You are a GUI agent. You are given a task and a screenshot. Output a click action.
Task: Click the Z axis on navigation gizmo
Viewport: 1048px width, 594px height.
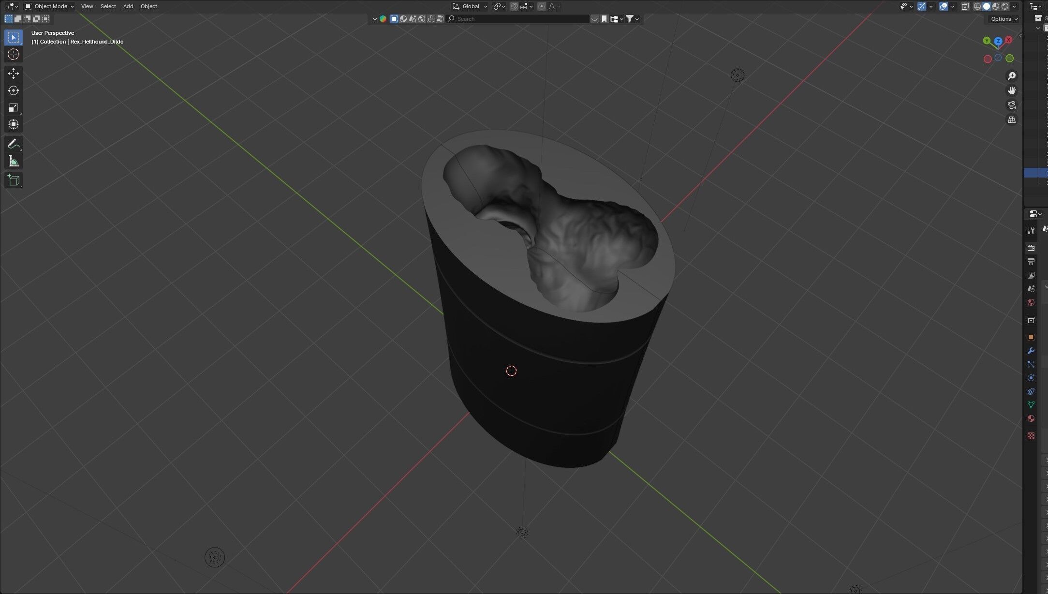pyautogui.click(x=998, y=41)
